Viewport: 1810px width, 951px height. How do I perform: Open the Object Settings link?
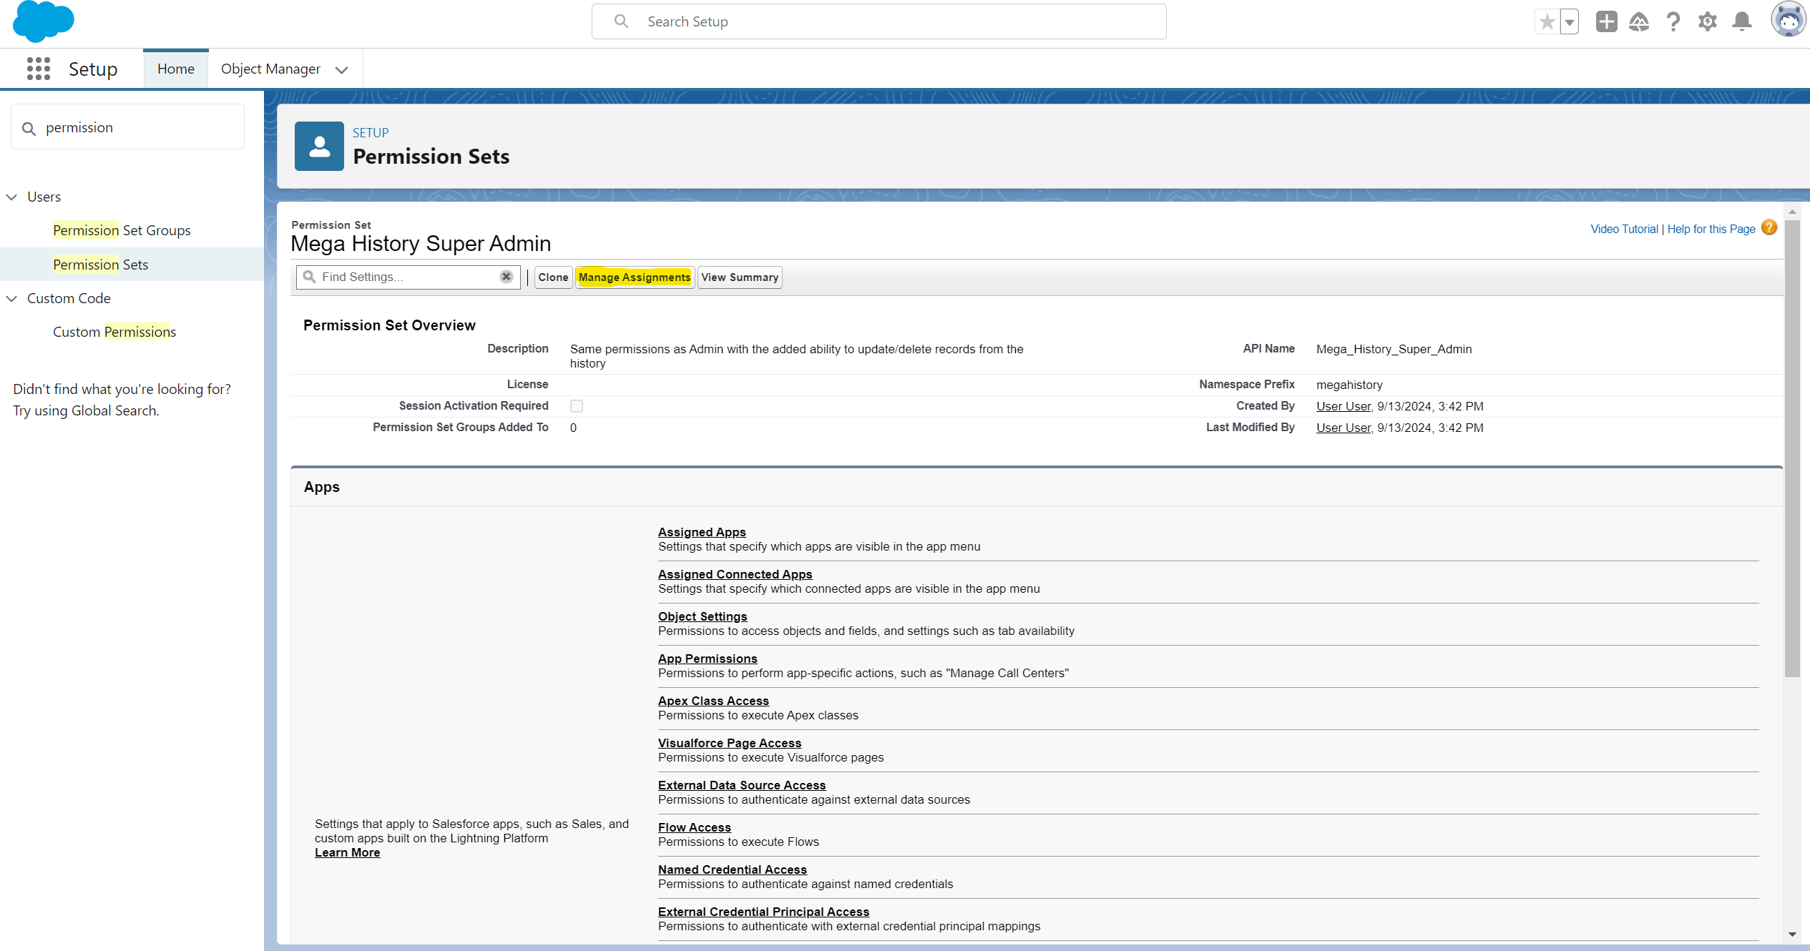click(703, 616)
